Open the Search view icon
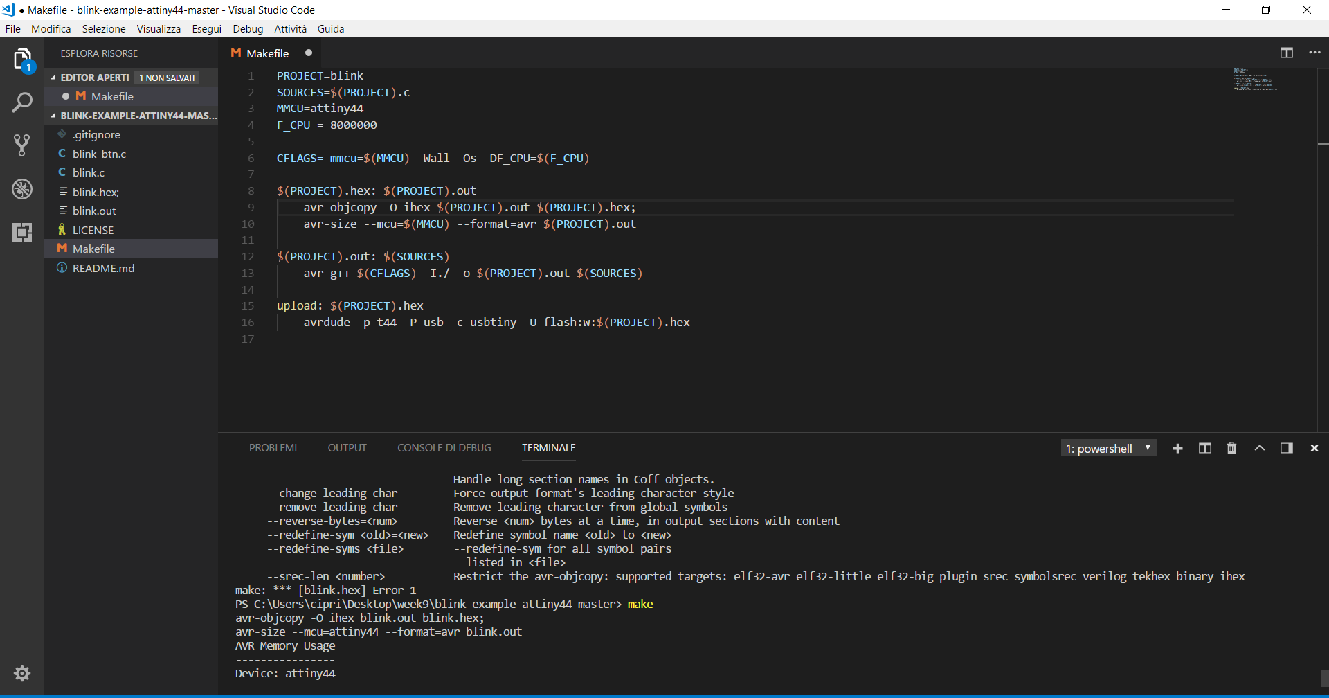The width and height of the screenshot is (1329, 698). pos(22,102)
